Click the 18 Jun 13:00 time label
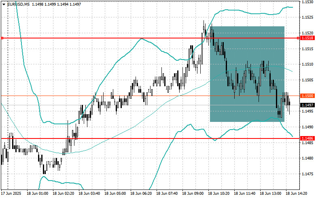The height and width of the screenshot is (198, 316). pyautogui.click(x=270, y=194)
